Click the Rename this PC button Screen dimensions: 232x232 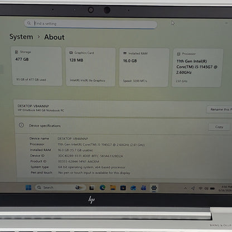pyautogui.click(x=219, y=109)
